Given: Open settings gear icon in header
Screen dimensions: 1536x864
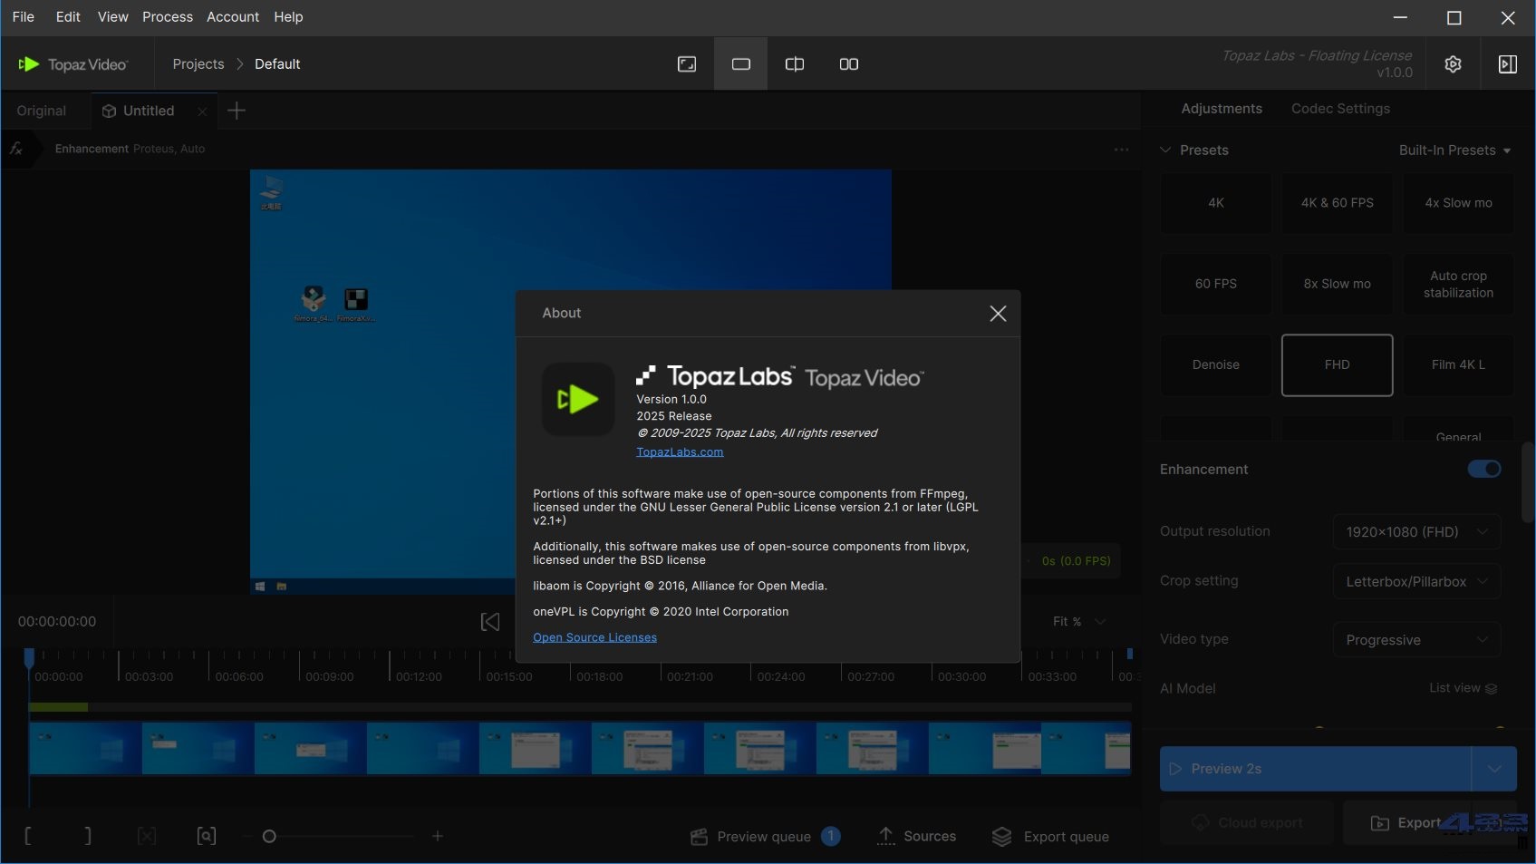Looking at the screenshot, I should (1453, 64).
